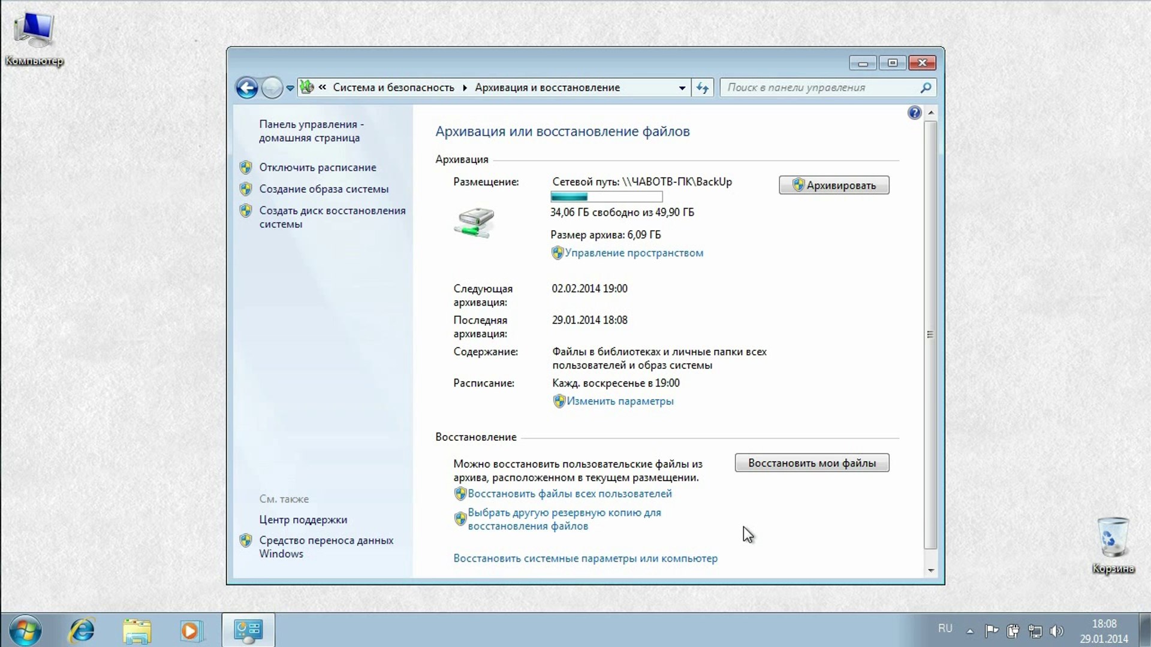Click 'Архивация и восстановление' breadcrumb
The image size is (1151, 647).
click(x=547, y=87)
